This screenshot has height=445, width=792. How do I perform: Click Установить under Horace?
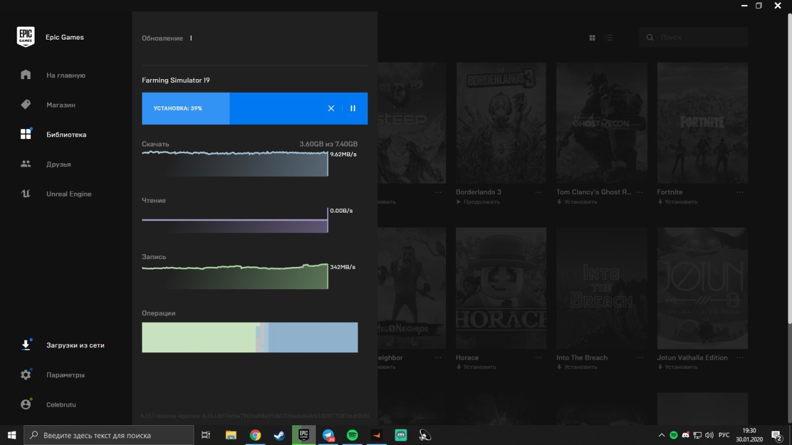[476, 367]
